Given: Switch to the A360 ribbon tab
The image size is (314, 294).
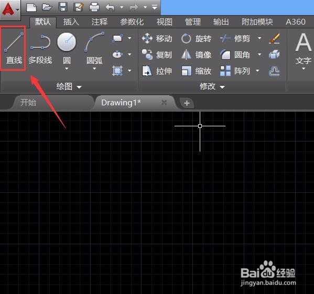Looking at the screenshot, I should pos(296,22).
